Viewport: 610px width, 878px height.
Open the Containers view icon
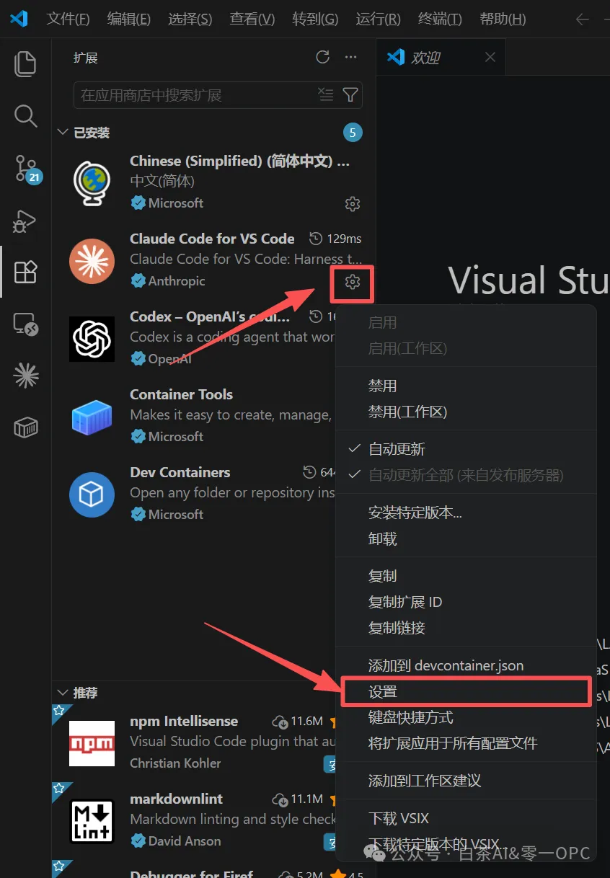[x=25, y=427]
